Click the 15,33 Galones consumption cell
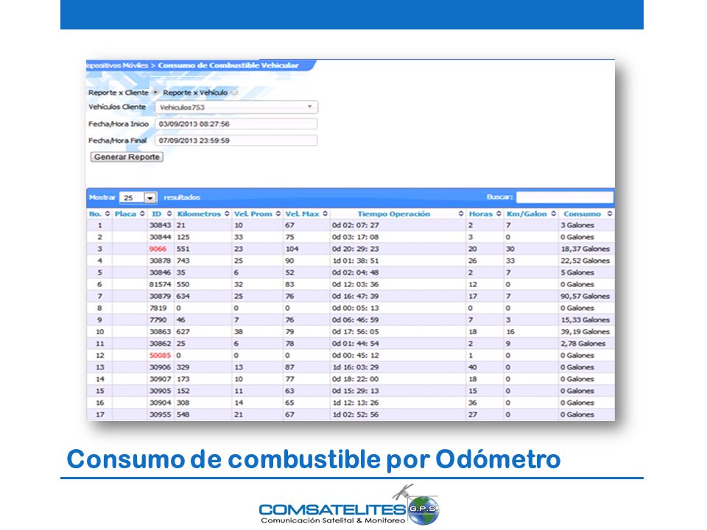This screenshot has height=530, width=707. (x=585, y=320)
